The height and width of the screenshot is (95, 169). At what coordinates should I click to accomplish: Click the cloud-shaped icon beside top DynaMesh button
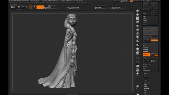pyautogui.click(x=34, y=7)
